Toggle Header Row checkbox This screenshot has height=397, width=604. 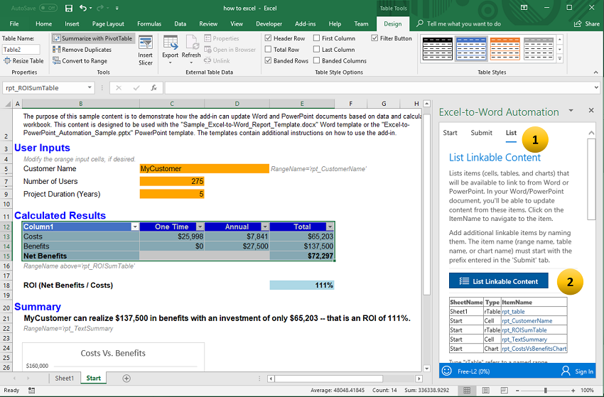[268, 38]
